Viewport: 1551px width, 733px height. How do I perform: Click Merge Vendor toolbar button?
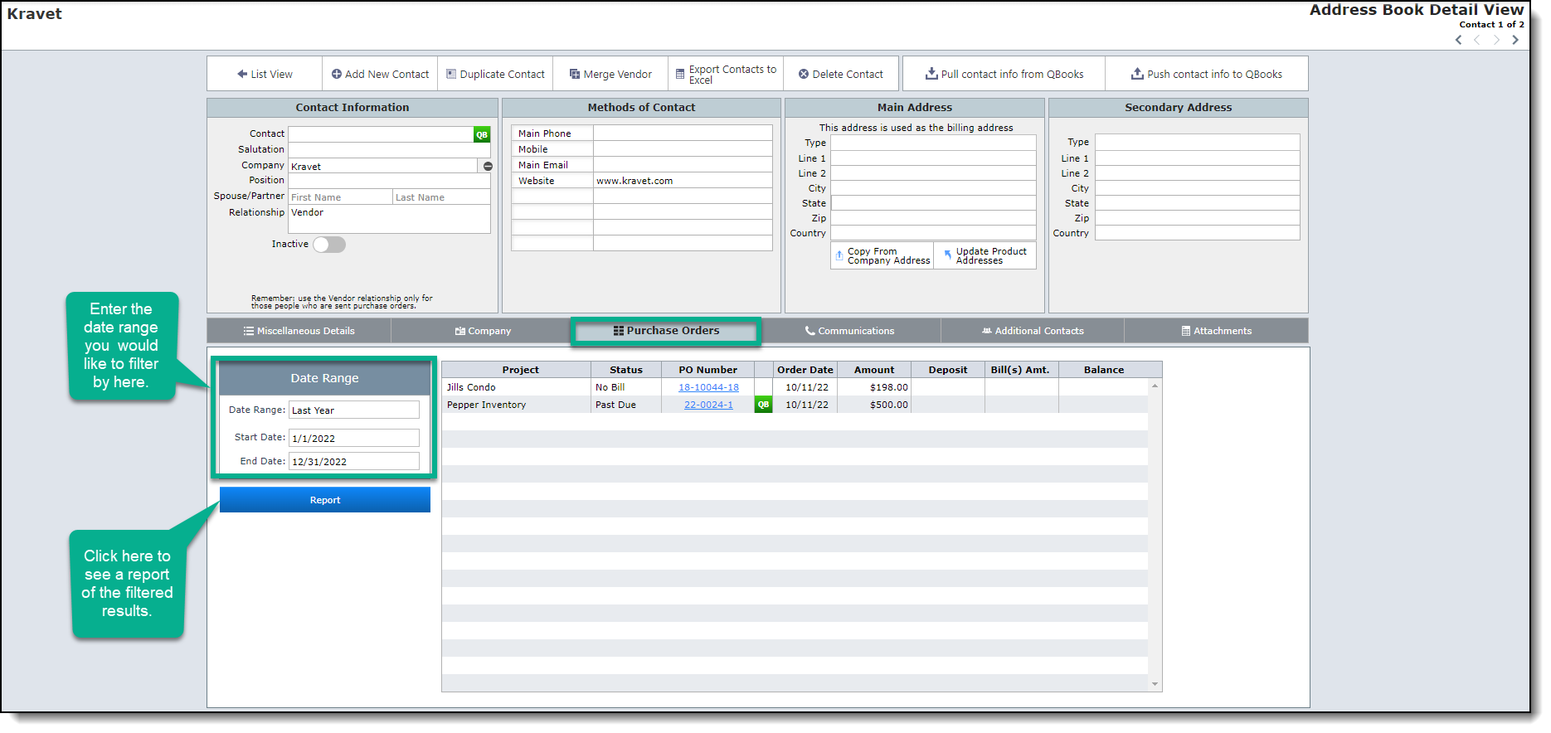[610, 74]
